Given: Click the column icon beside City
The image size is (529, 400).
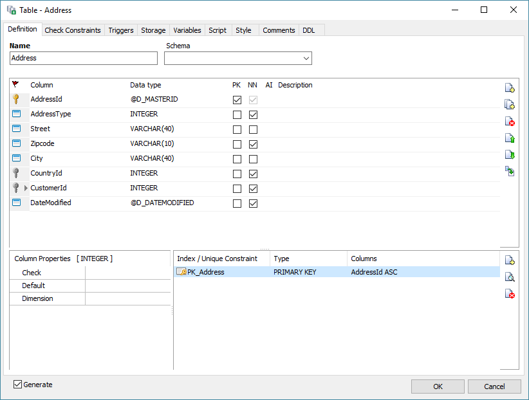Looking at the screenshot, I should pos(16,158).
